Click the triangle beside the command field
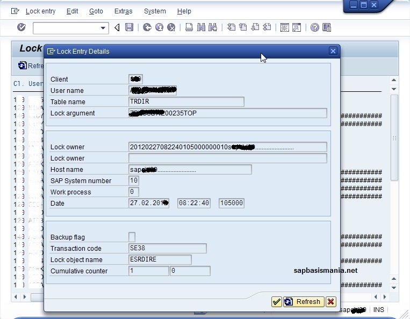Image resolution: width=410 pixels, height=319 pixels. (x=117, y=27)
